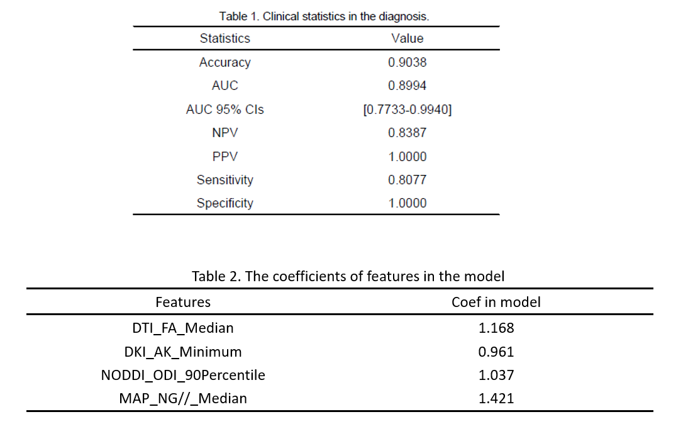The width and height of the screenshot is (688, 424).
Task: Click the NPV value 0.8387
Action: [x=407, y=133]
